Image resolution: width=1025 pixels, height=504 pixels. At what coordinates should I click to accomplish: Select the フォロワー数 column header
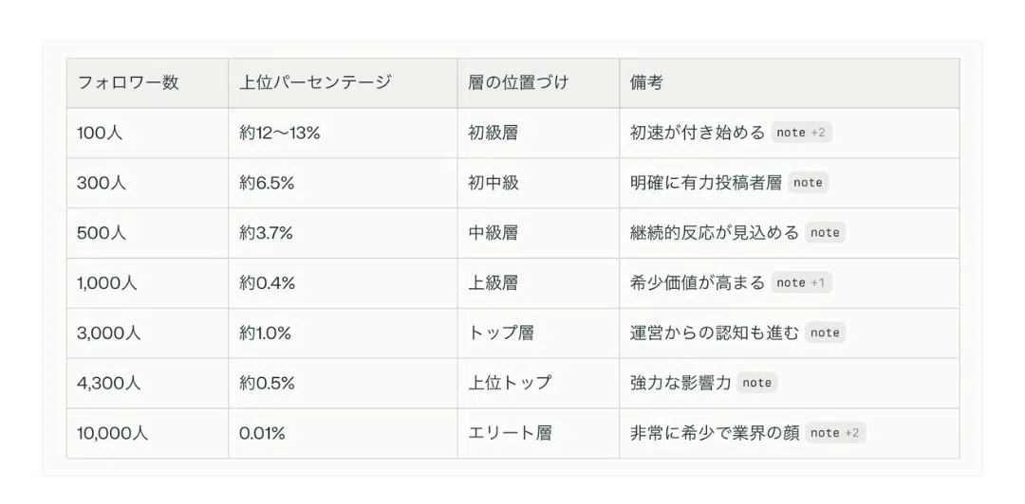click(x=148, y=83)
